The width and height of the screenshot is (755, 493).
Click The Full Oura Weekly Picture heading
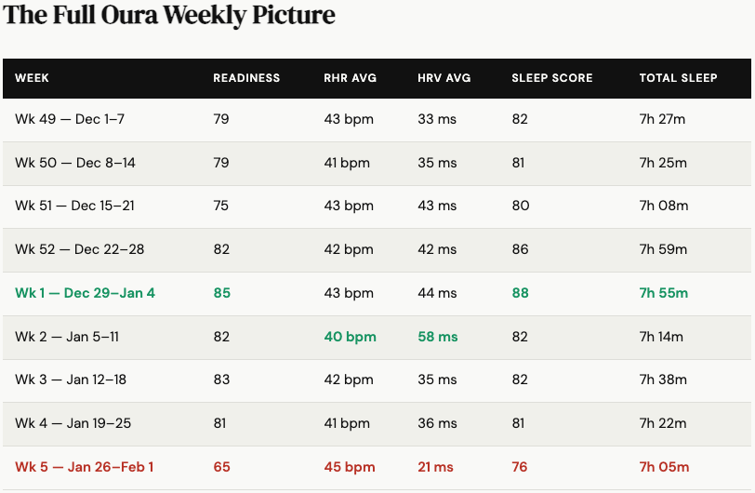tap(169, 15)
